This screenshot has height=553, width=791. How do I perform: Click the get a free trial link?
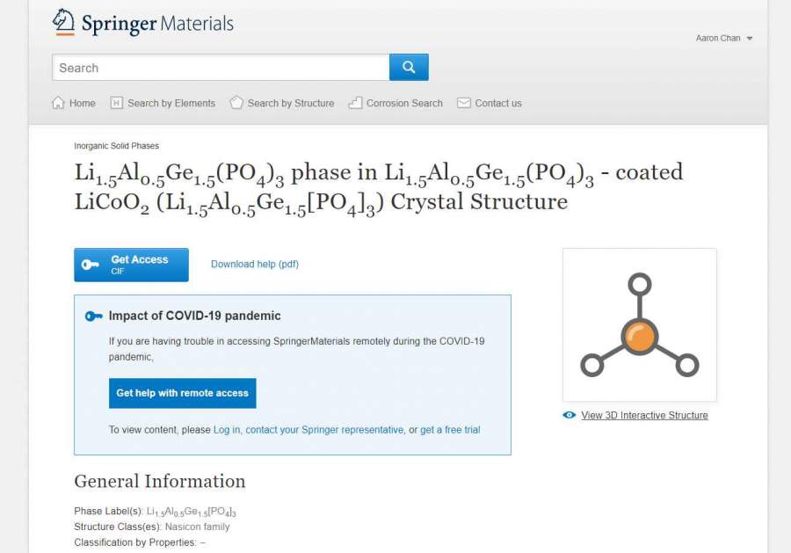coord(450,430)
